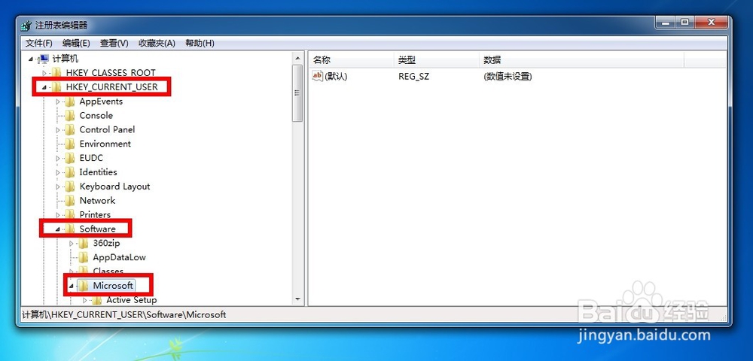Select the HKEY_CURRENT_USER key label
The width and height of the screenshot is (753, 361).
(x=112, y=87)
